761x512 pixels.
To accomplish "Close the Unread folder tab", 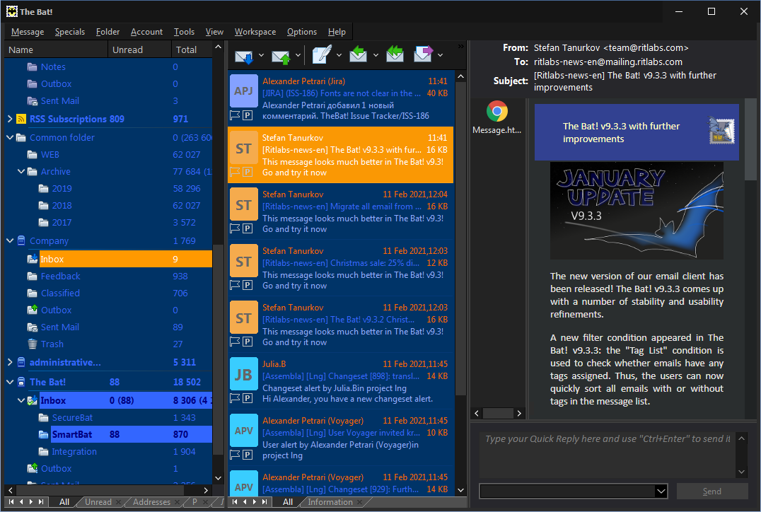I will 118,502.
